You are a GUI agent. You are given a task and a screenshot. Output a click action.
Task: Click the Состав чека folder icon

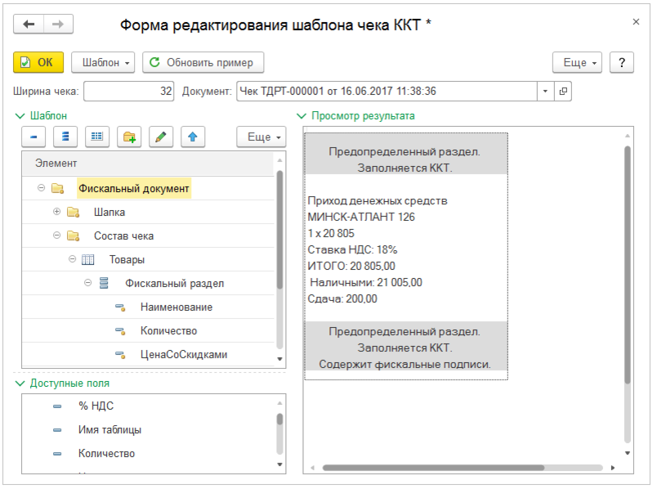pyautogui.click(x=74, y=236)
